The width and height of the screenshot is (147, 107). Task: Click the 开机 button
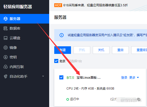click(82, 50)
